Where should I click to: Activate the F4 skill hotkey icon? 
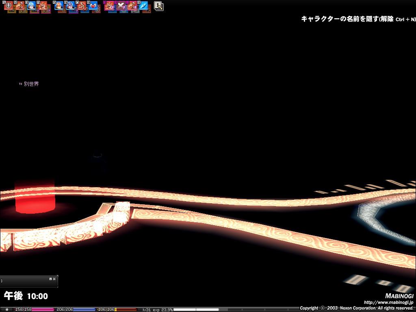coord(42,5)
